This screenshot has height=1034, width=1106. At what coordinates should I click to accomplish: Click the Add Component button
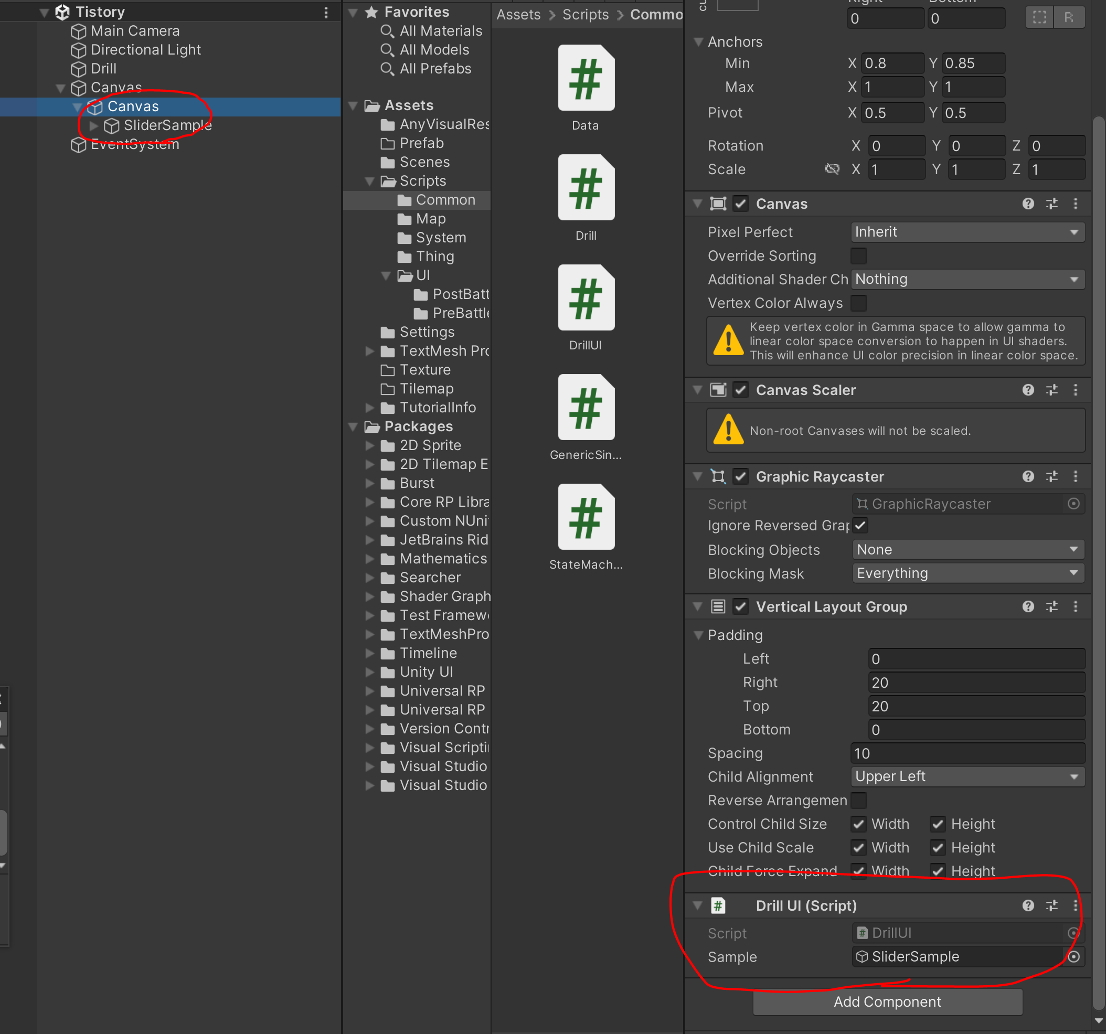(887, 1002)
